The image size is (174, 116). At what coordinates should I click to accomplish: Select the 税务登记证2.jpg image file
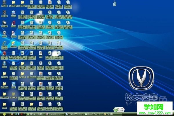point(41,96)
